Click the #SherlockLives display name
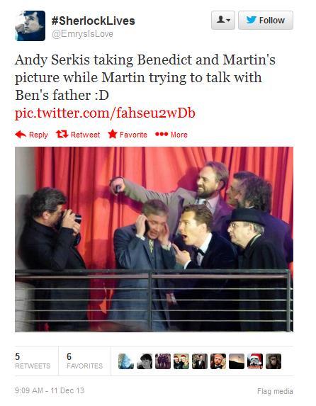Screen dimensions: 316x406 pyautogui.click(x=94, y=21)
